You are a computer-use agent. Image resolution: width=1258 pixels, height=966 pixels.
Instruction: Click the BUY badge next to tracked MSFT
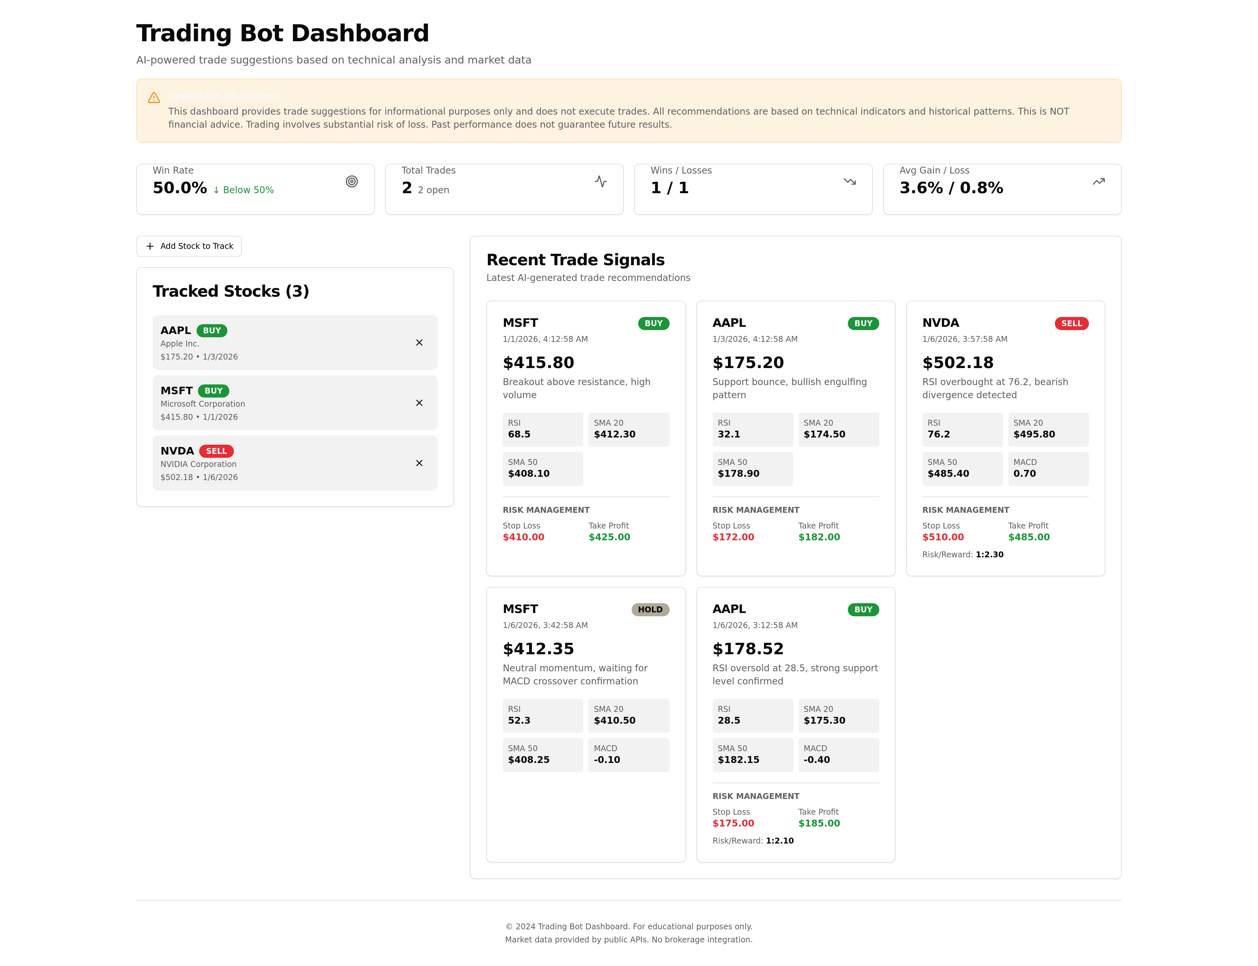tap(213, 391)
